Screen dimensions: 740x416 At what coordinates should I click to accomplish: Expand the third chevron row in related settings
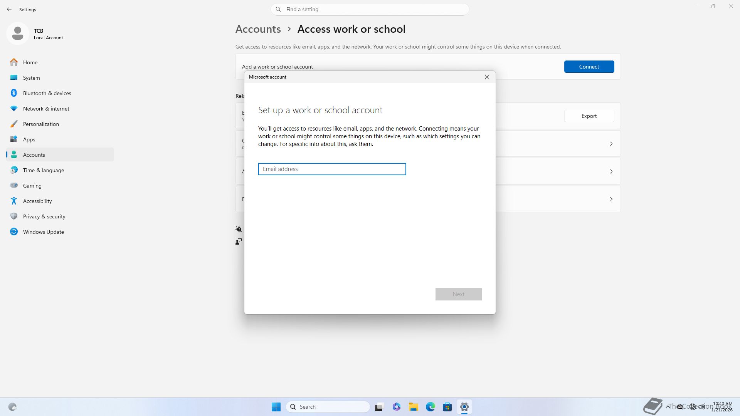611,199
